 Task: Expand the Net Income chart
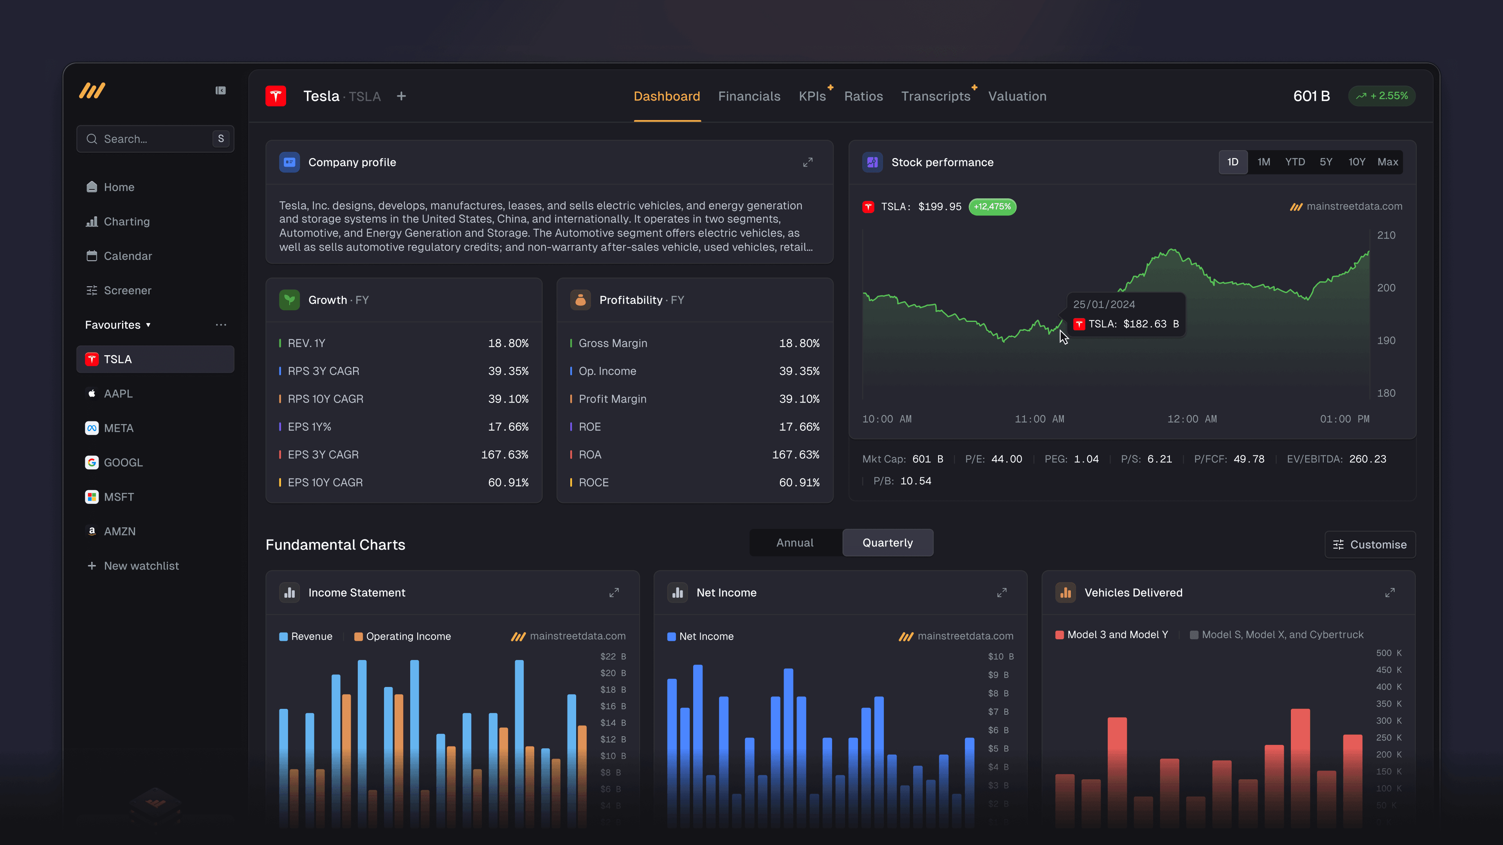[1002, 593]
